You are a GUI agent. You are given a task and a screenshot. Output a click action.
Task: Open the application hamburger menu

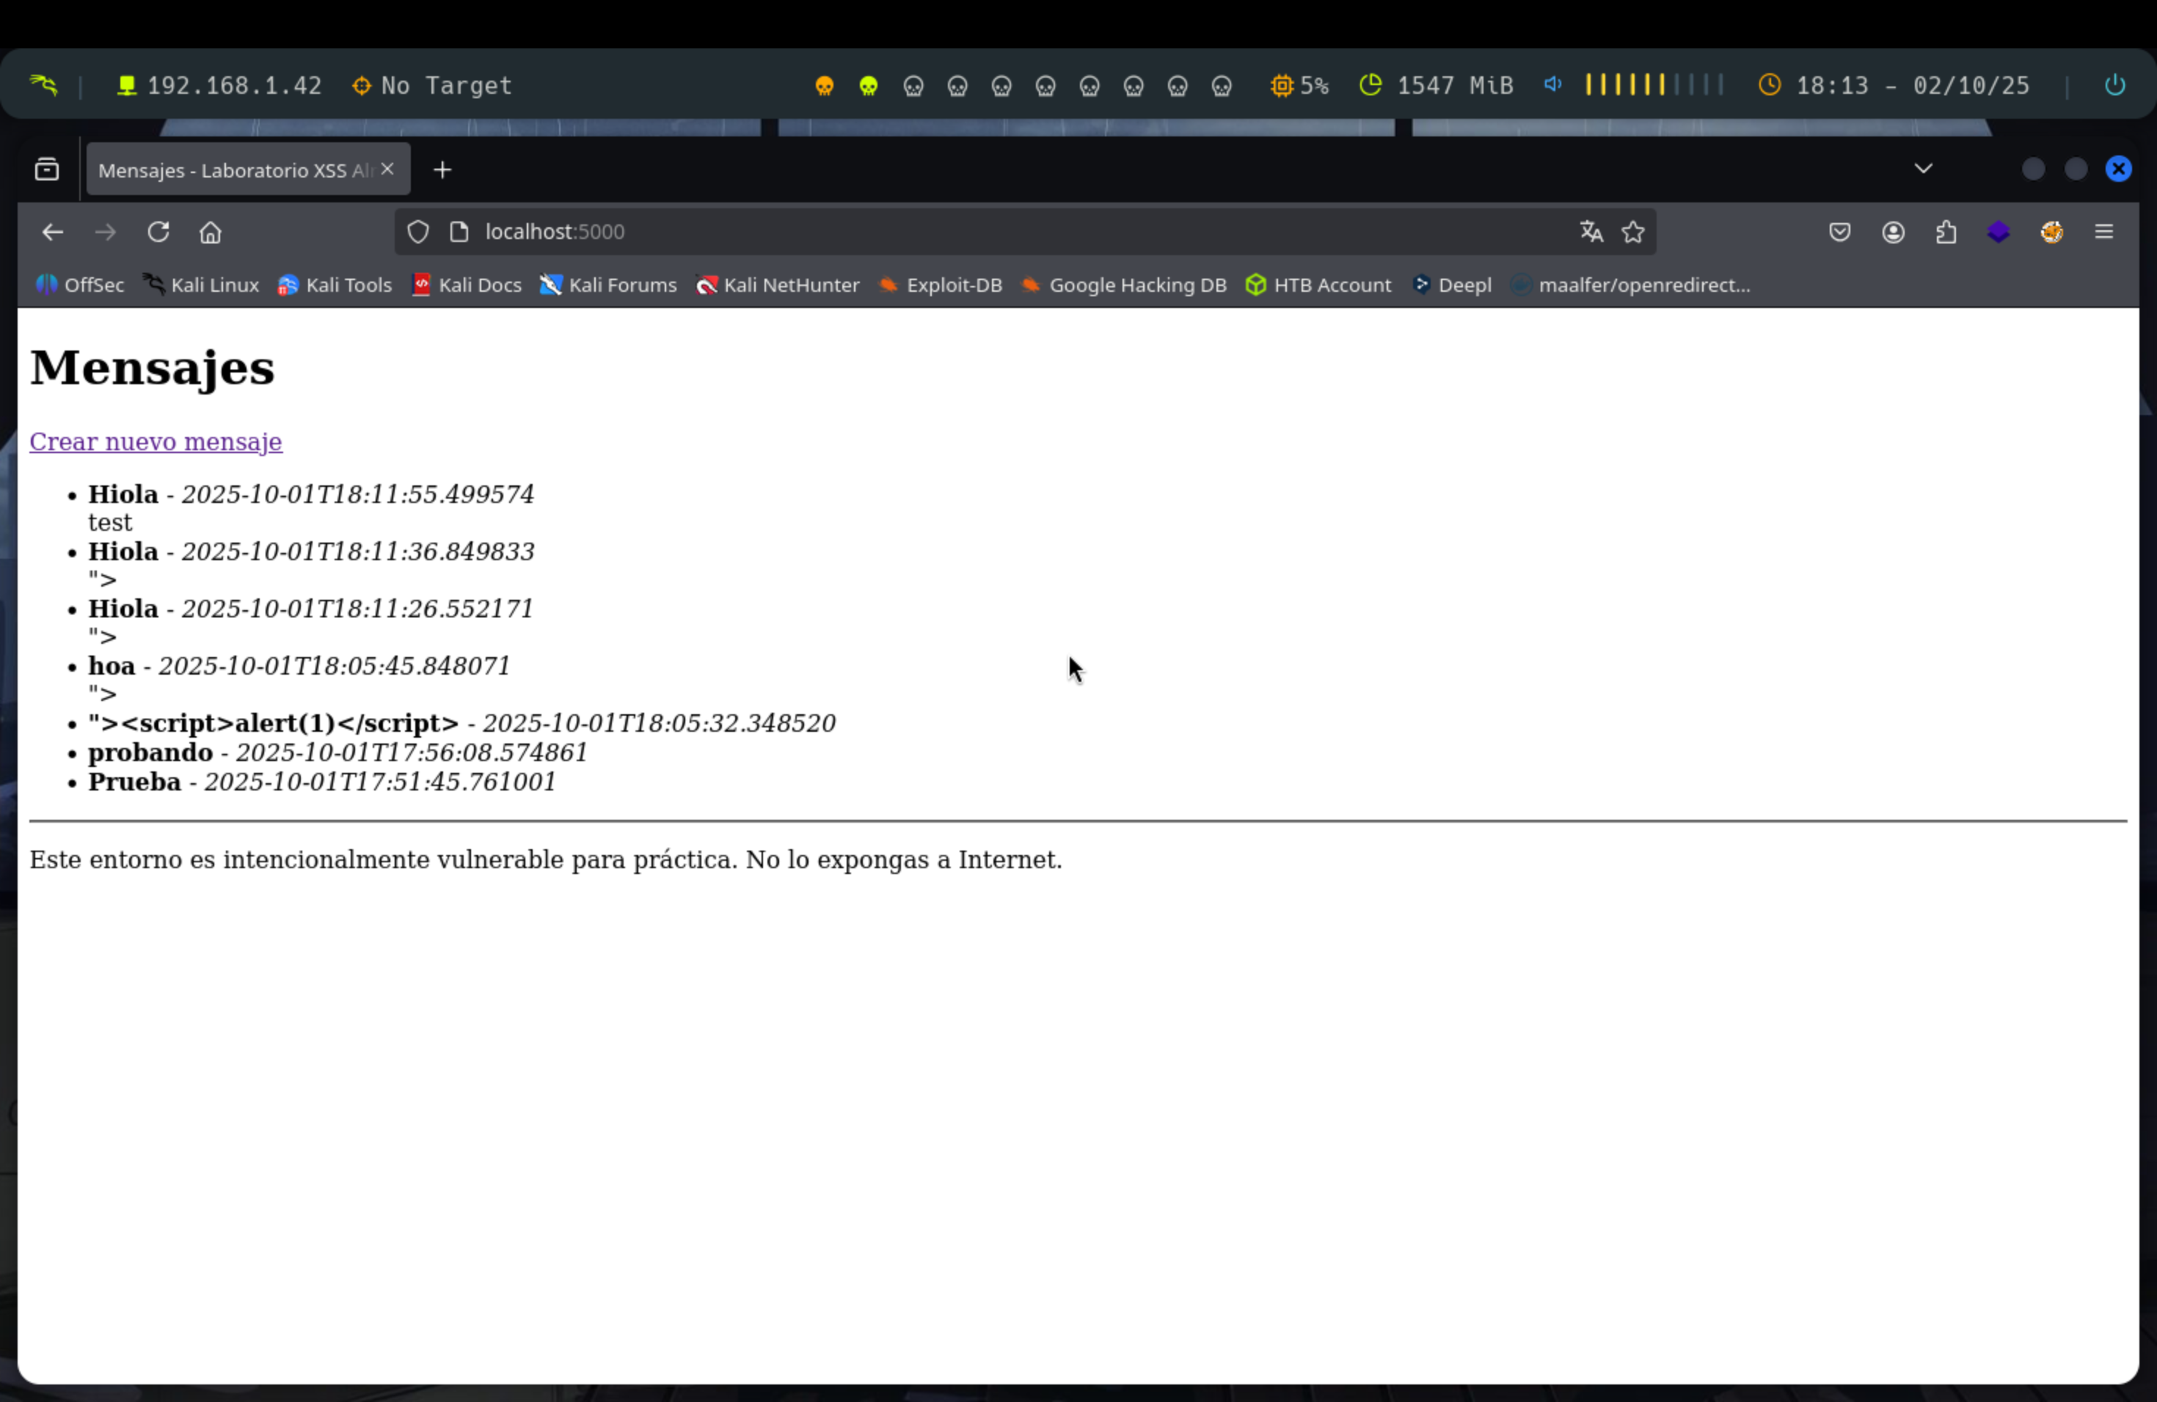(x=2104, y=232)
